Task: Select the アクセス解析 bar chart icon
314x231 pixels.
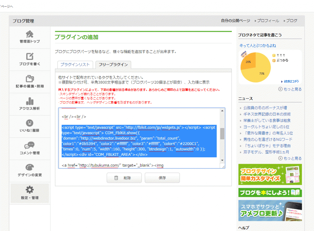Action: pyautogui.click(x=30, y=101)
